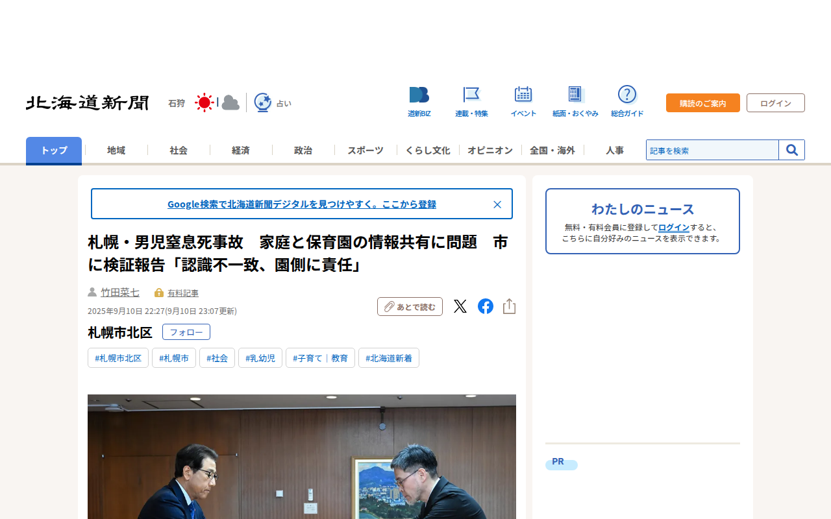Share the article on X
The height and width of the screenshot is (519, 831).
tap(460, 306)
